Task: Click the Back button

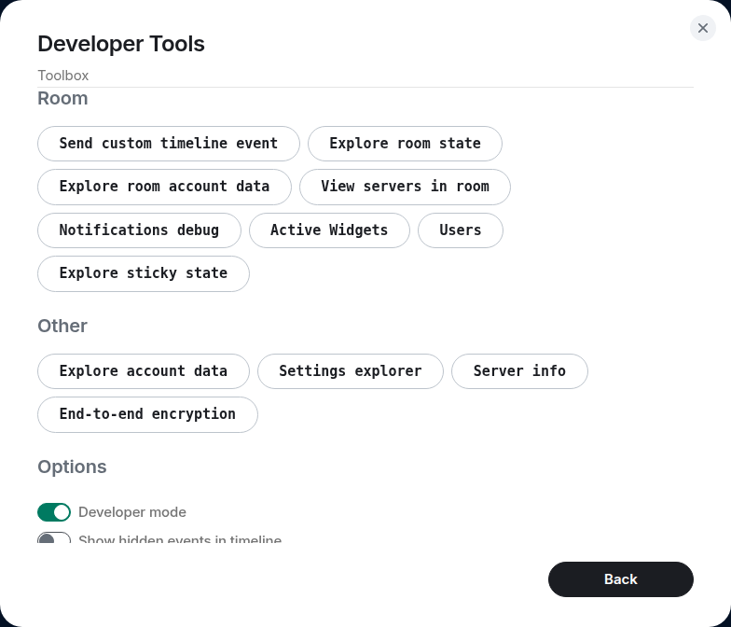Action: [x=621, y=578]
